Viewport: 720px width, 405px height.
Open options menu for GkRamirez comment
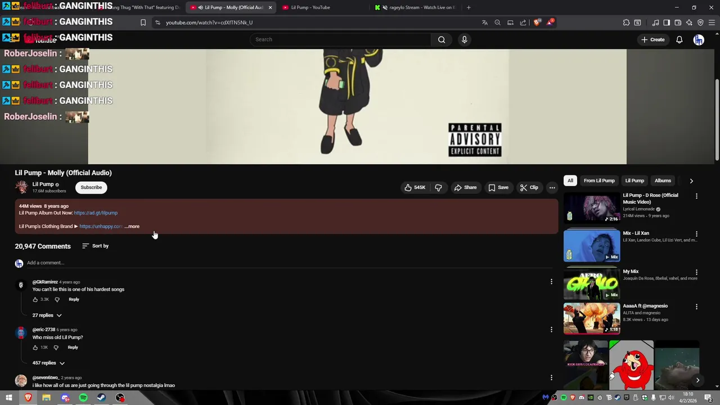(551, 282)
